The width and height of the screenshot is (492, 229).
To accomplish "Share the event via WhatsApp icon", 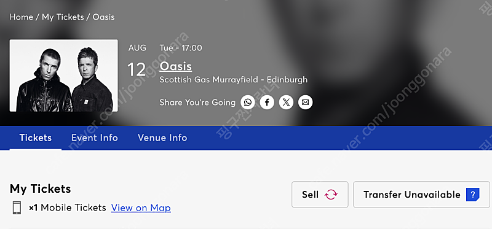I will [x=248, y=103].
